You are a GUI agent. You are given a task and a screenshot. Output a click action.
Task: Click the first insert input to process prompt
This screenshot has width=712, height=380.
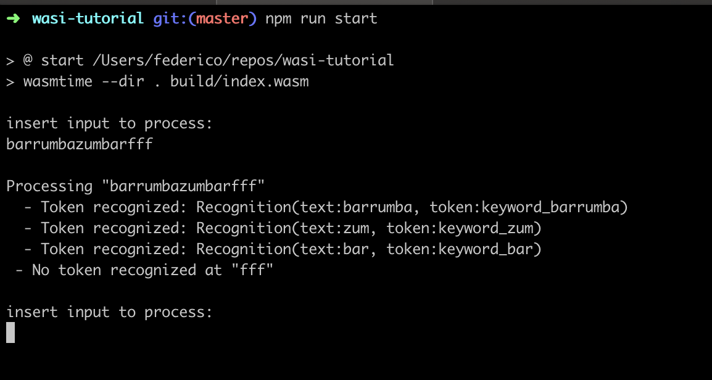tap(109, 123)
